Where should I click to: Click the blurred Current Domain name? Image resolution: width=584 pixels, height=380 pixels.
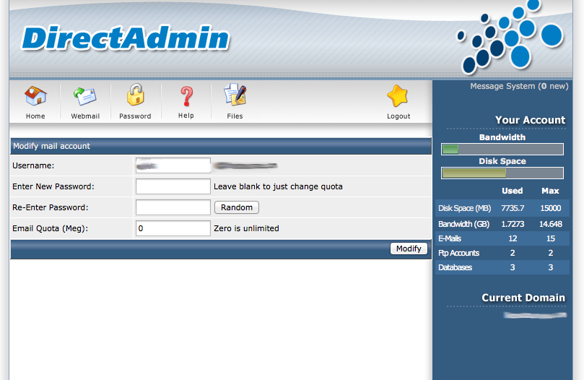point(535,315)
